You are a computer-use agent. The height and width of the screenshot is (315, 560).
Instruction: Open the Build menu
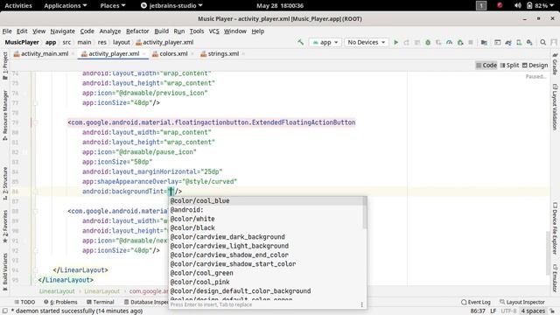(161, 31)
